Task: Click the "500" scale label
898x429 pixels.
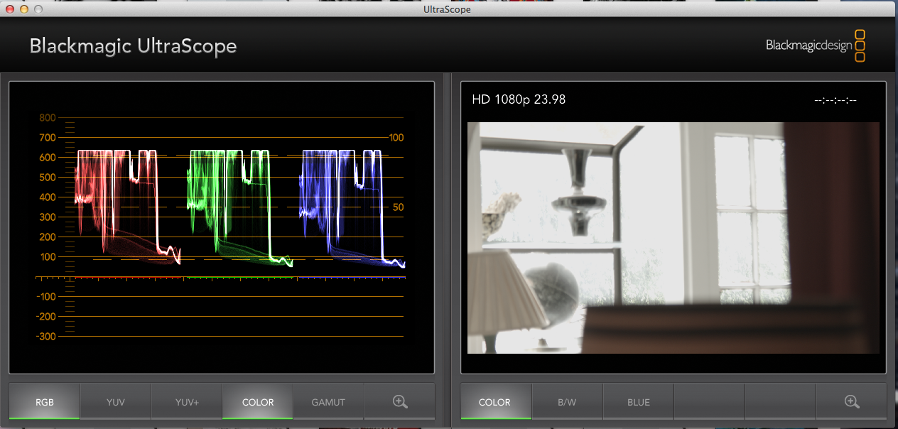Action: click(48, 178)
